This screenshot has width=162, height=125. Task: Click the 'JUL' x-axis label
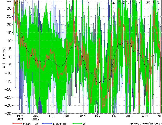click(129, 116)
